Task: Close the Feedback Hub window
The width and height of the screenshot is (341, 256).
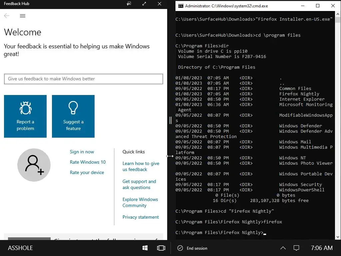Action: click(160, 4)
